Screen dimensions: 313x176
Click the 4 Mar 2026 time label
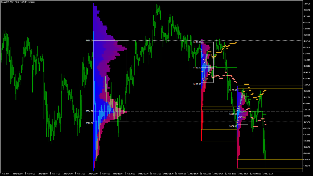click(5, 173)
